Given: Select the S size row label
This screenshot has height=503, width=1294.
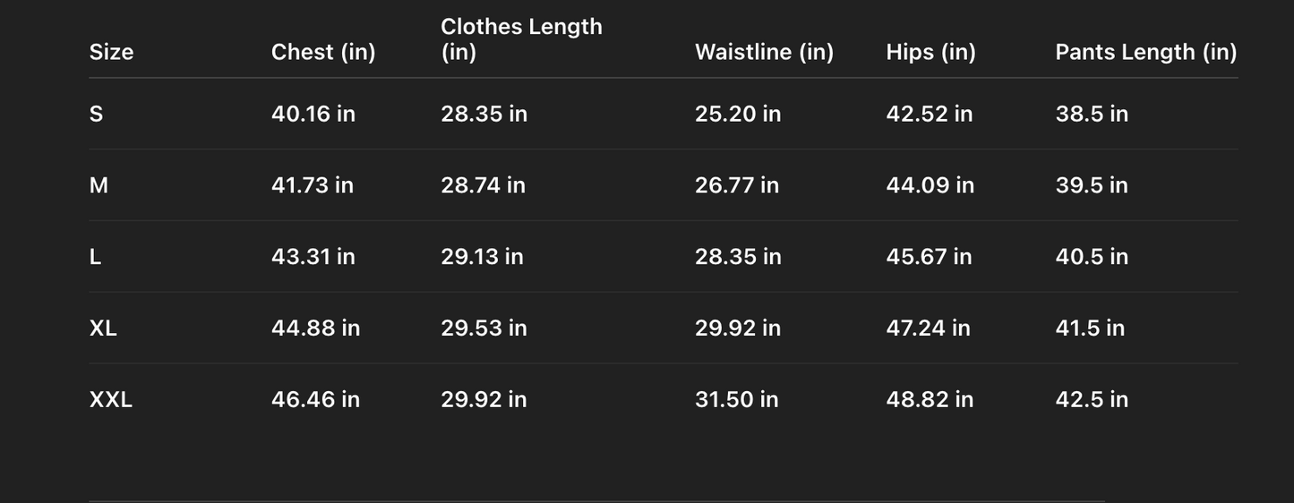Looking at the screenshot, I should coord(96,114).
